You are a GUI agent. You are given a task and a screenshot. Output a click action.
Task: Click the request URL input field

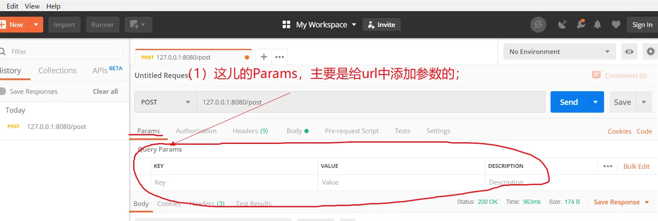pyautogui.click(x=371, y=102)
